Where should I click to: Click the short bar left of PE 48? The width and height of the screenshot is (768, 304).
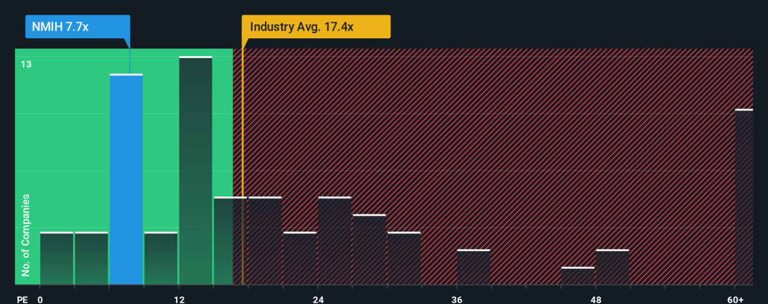578,276
